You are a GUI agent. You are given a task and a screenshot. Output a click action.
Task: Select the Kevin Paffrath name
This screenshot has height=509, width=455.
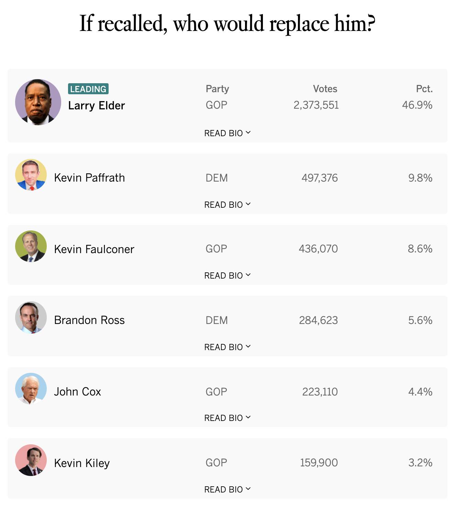pos(89,178)
